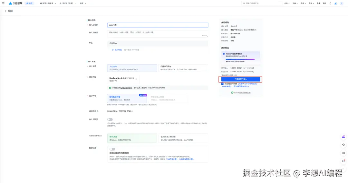348x183 pixels.
Task: Click the 30000 RPM / 5000000 TPM value
Action: pyautogui.click(x=119, y=111)
